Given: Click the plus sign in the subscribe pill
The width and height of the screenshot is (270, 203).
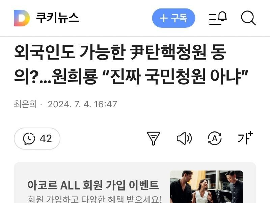Looking at the screenshot, I should [164, 18].
